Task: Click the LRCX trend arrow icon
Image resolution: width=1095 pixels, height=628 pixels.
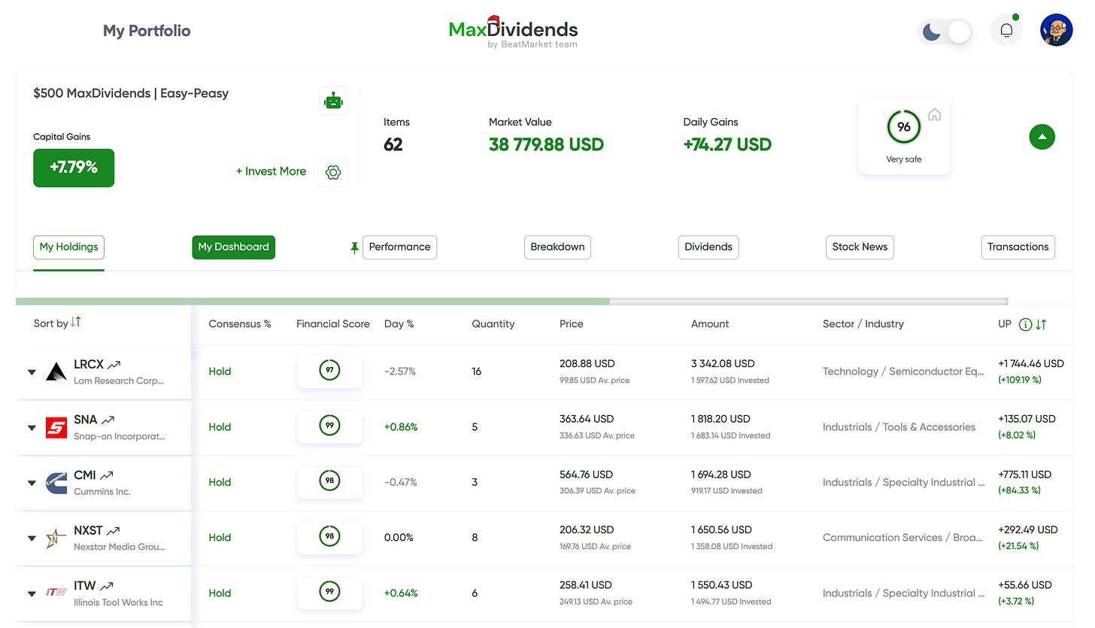Action: pos(114,365)
